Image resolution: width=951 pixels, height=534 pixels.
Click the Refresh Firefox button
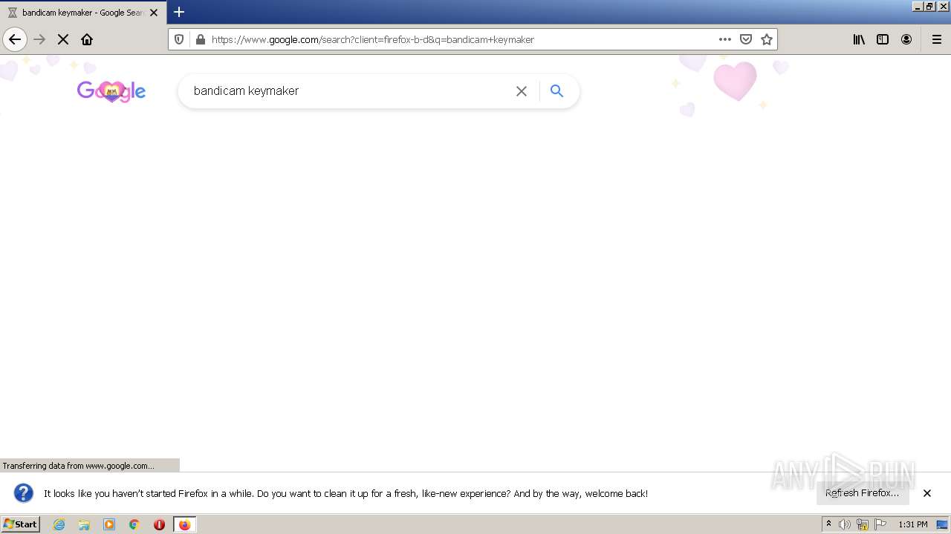(863, 492)
